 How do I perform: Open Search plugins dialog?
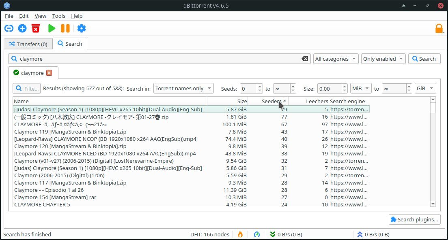[x=414, y=219]
